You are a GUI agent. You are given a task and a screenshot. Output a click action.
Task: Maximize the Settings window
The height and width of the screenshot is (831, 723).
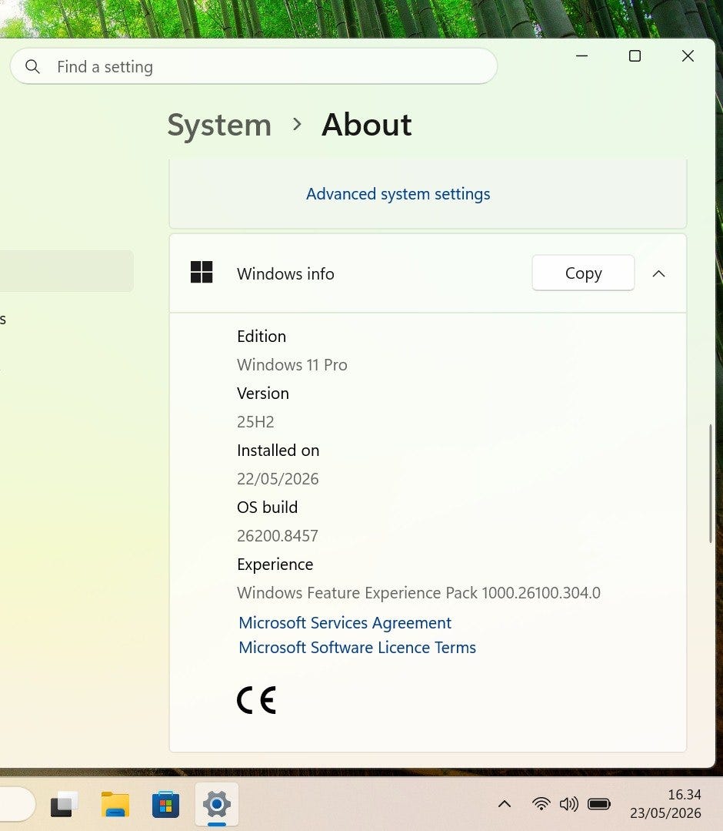pyautogui.click(x=635, y=55)
